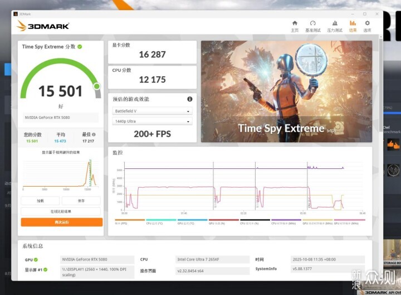The height and width of the screenshot is (295, 401).
Task: Open the 压力测试 stress test icon
Action: [335, 23]
